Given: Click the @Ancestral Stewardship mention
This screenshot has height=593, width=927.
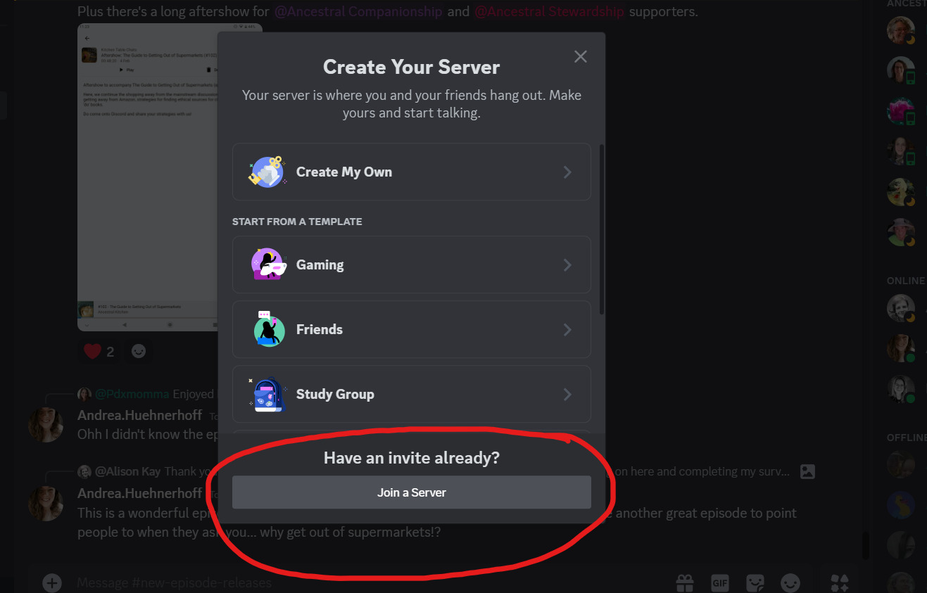Looking at the screenshot, I should pyautogui.click(x=549, y=11).
